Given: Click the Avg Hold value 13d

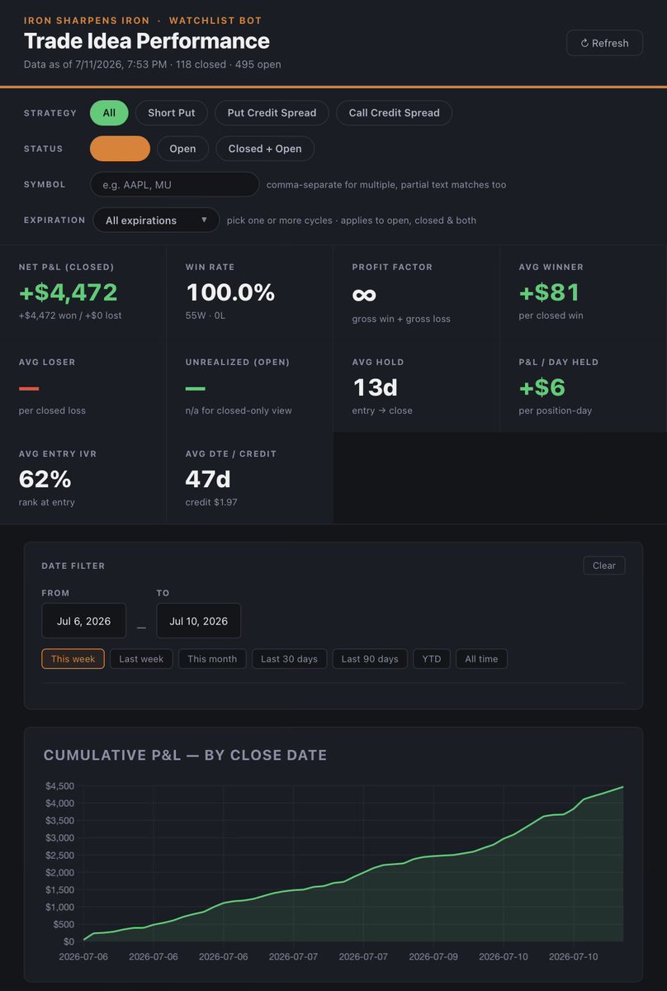Looking at the screenshot, I should click(x=376, y=387).
